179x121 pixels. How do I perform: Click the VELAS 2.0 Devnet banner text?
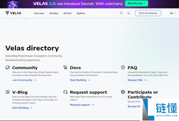[x=78, y=4]
